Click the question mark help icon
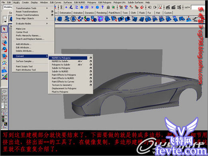208x156 pixels. pos(102,7)
